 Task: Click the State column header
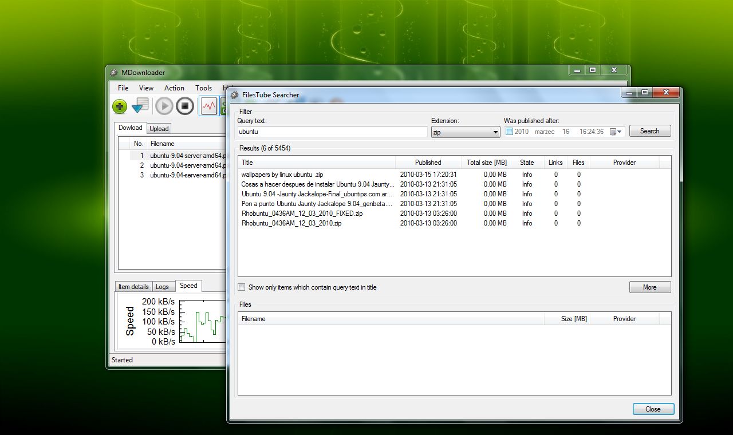(527, 163)
